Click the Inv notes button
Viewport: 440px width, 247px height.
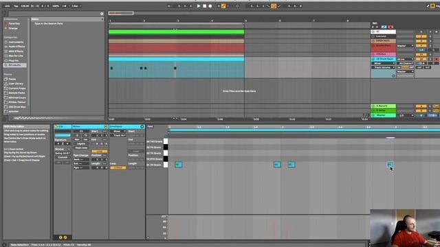[85, 139]
